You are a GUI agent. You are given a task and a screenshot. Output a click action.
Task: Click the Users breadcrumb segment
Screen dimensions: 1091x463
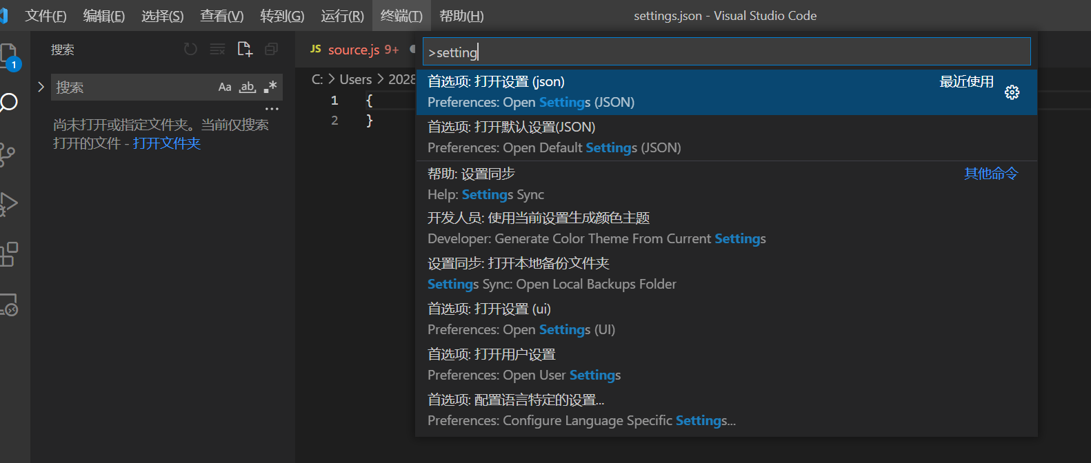355,79
